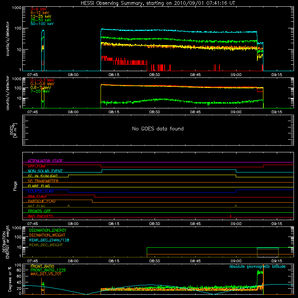Screen dimensions: 298x298
Task: Select the MAX_DET_VS_TOT legend label
Action: 46,274
